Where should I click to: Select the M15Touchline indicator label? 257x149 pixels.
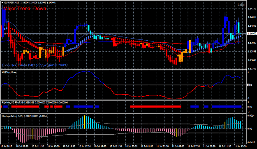[9, 72]
